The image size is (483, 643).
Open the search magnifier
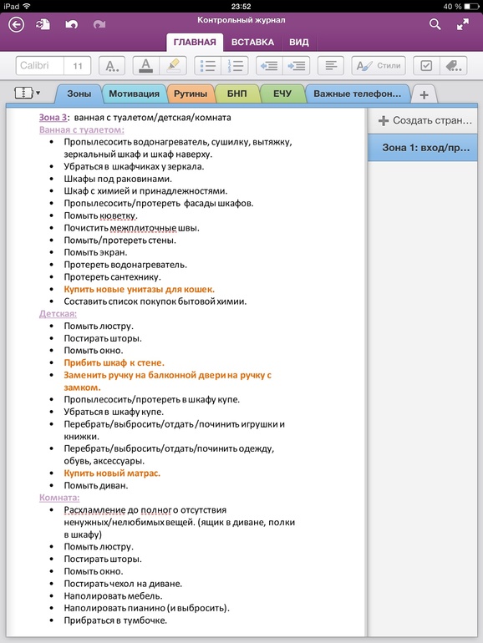tap(435, 24)
